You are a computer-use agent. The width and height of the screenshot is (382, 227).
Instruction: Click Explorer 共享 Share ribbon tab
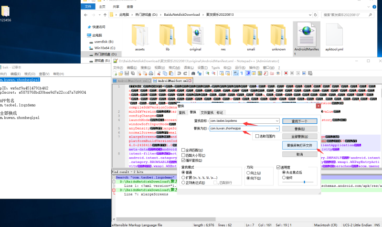pos(116,7)
